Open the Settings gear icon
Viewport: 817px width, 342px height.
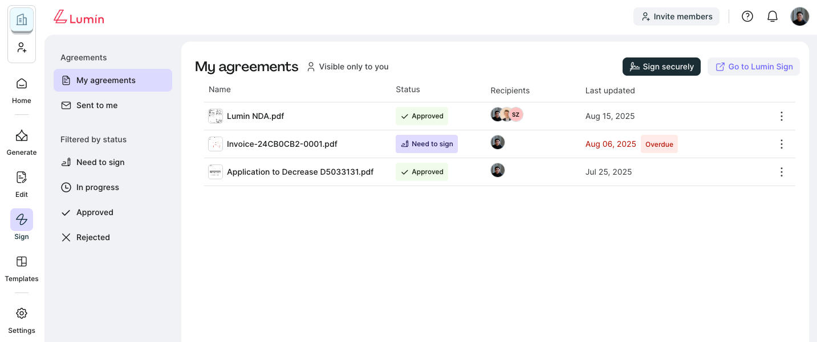click(21, 313)
